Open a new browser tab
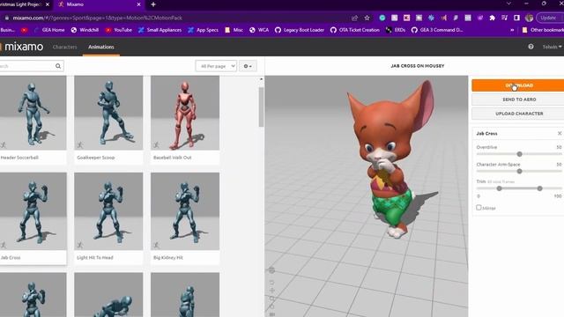 click(153, 4)
